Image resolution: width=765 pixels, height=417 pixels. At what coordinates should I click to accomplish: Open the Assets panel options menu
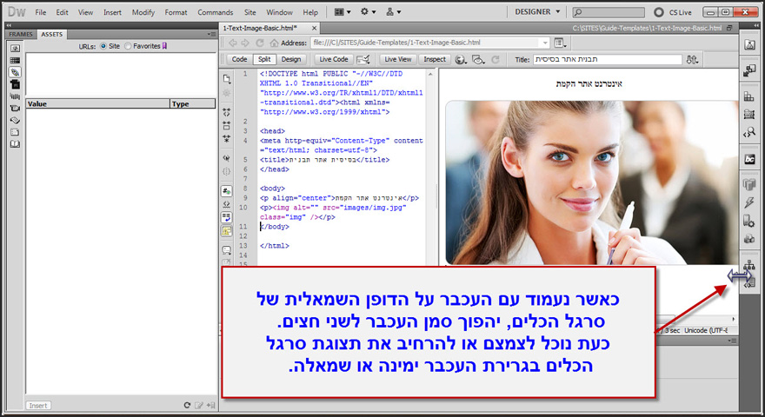pos(212,34)
